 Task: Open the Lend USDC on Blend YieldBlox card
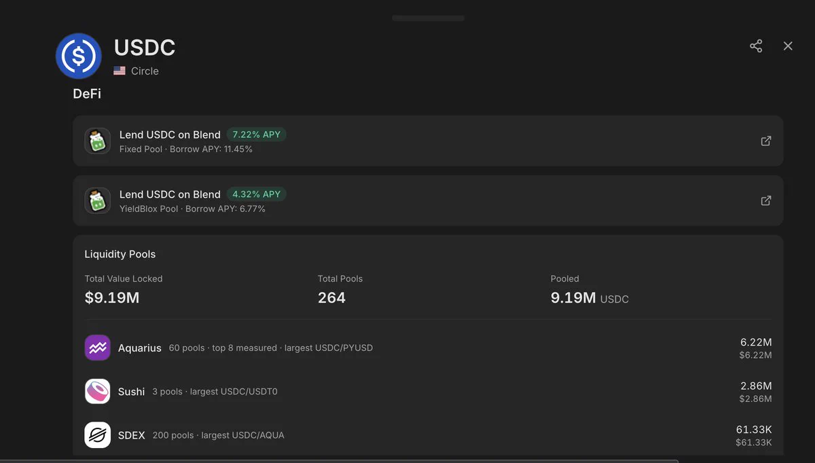428,201
